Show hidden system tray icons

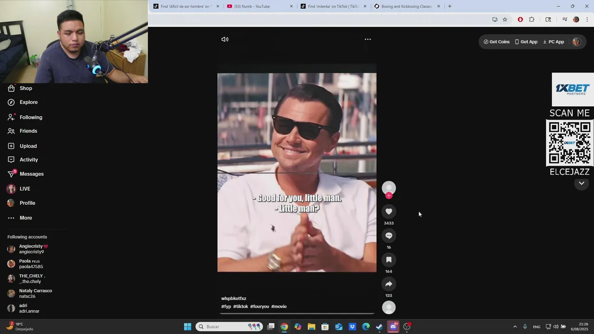point(515,327)
